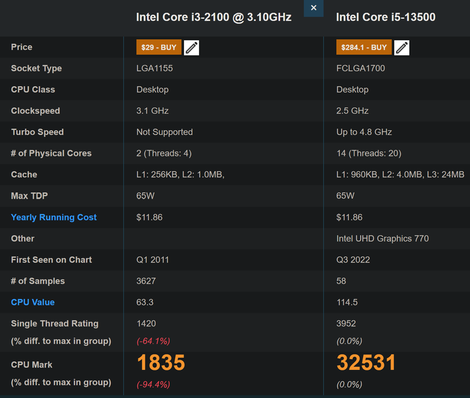Click the Single Thread Rating label

[x=55, y=324]
